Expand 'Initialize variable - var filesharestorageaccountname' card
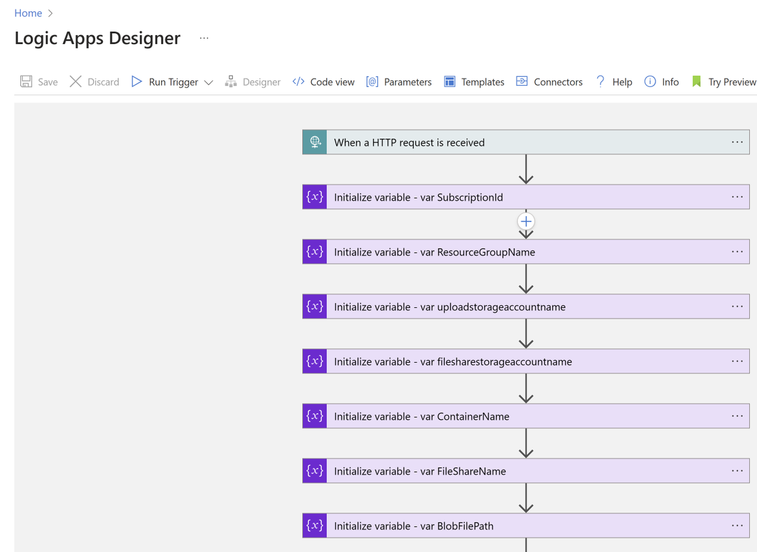The image size is (757, 552). coord(526,361)
